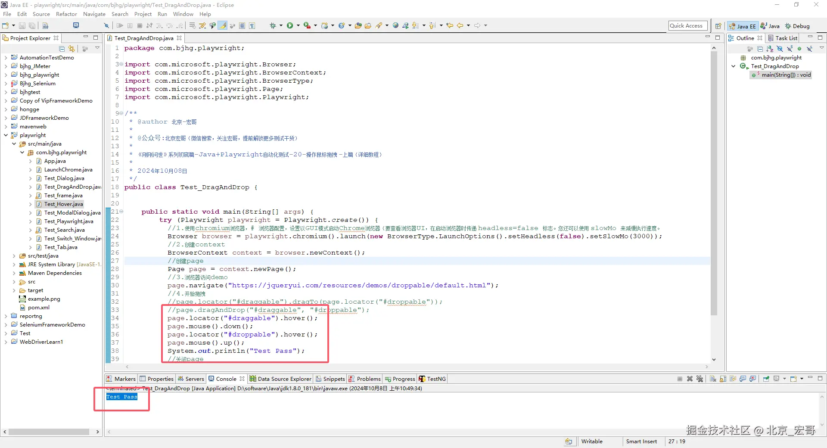The image size is (827, 448).
Task: Open Outline View Menu triangle
Action: (x=821, y=48)
